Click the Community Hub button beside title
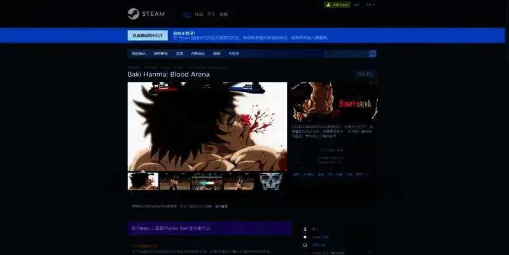 [366, 74]
